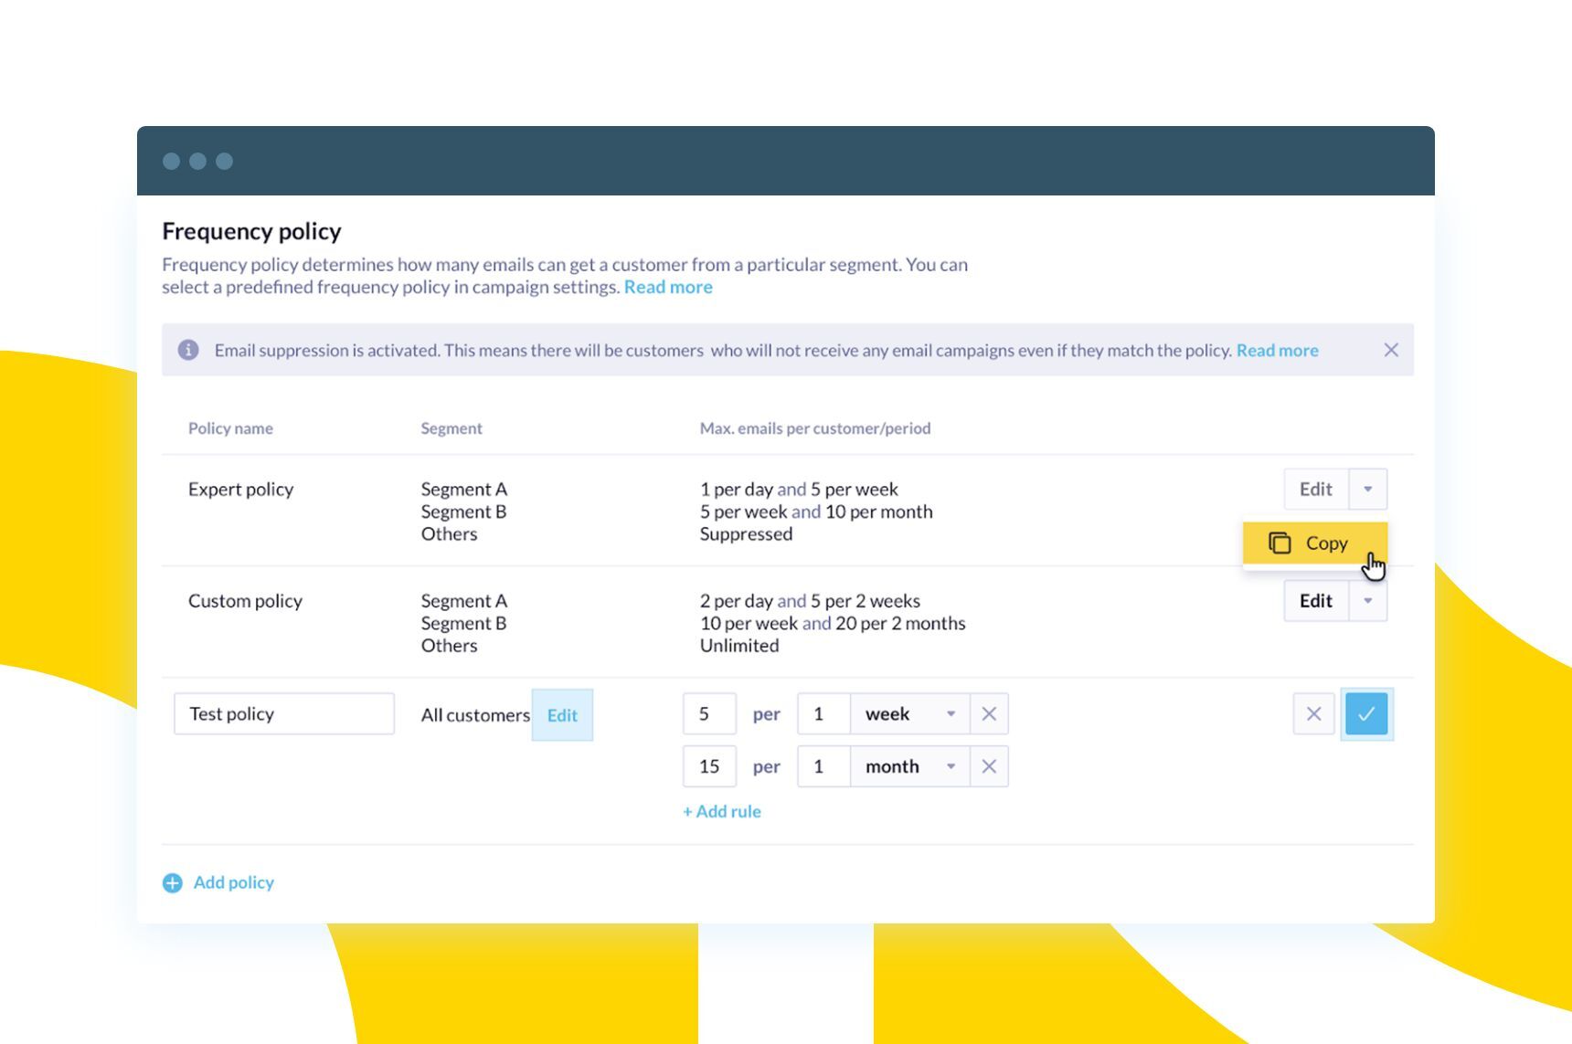The height and width of the screenshot is (1044, 1572).
Task: Select the Custom policy name text
Action: coord(245,601)
